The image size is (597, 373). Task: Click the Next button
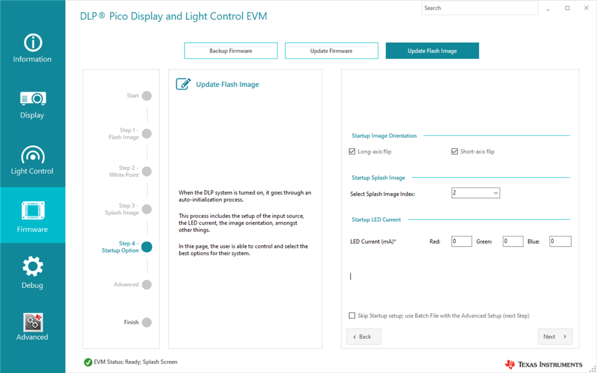(555, 336)
